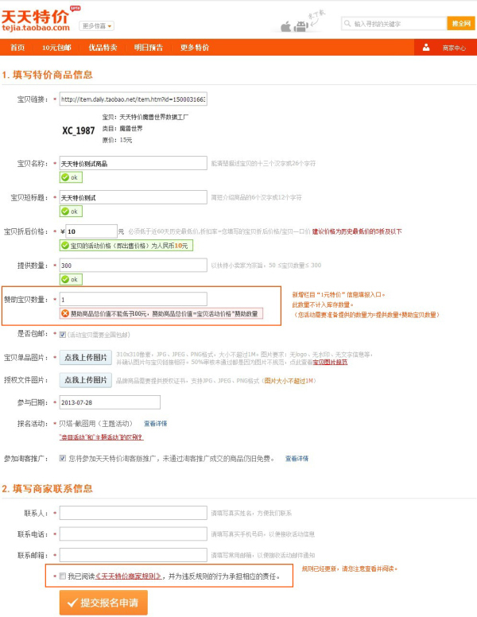Click the green ok checkmark under 宝贝短标题
The height and width of the screenshot is (617, 477).
pyautogui.click(x=65, y=211)
